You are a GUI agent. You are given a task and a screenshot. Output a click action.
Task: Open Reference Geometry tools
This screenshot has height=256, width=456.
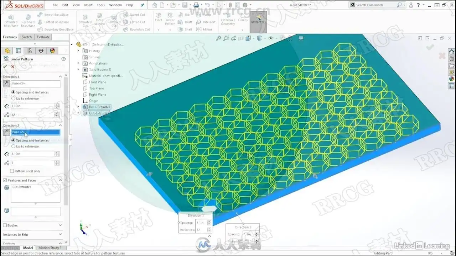228,20
